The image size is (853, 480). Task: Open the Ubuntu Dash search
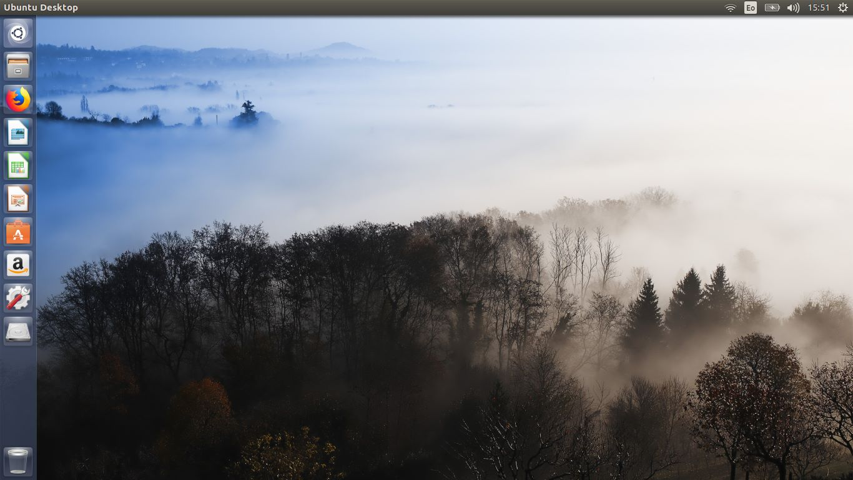tap(18, 33)
